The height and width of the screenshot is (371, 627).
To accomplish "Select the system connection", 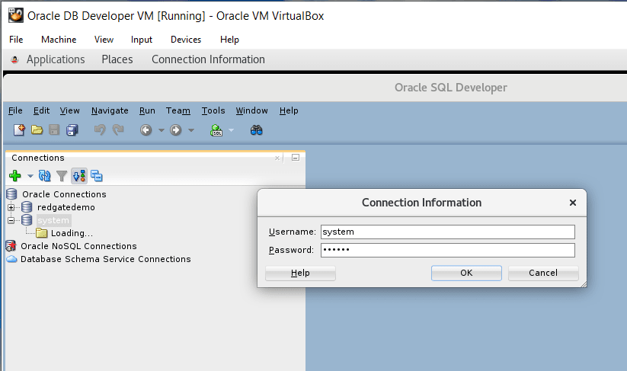I will [53, 220].
